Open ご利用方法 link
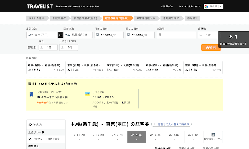 tap(167, 7)
